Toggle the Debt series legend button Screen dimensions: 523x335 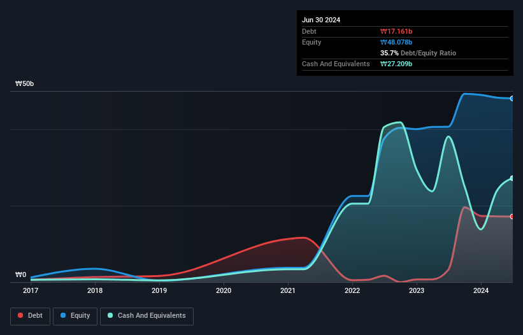point(31,316)
